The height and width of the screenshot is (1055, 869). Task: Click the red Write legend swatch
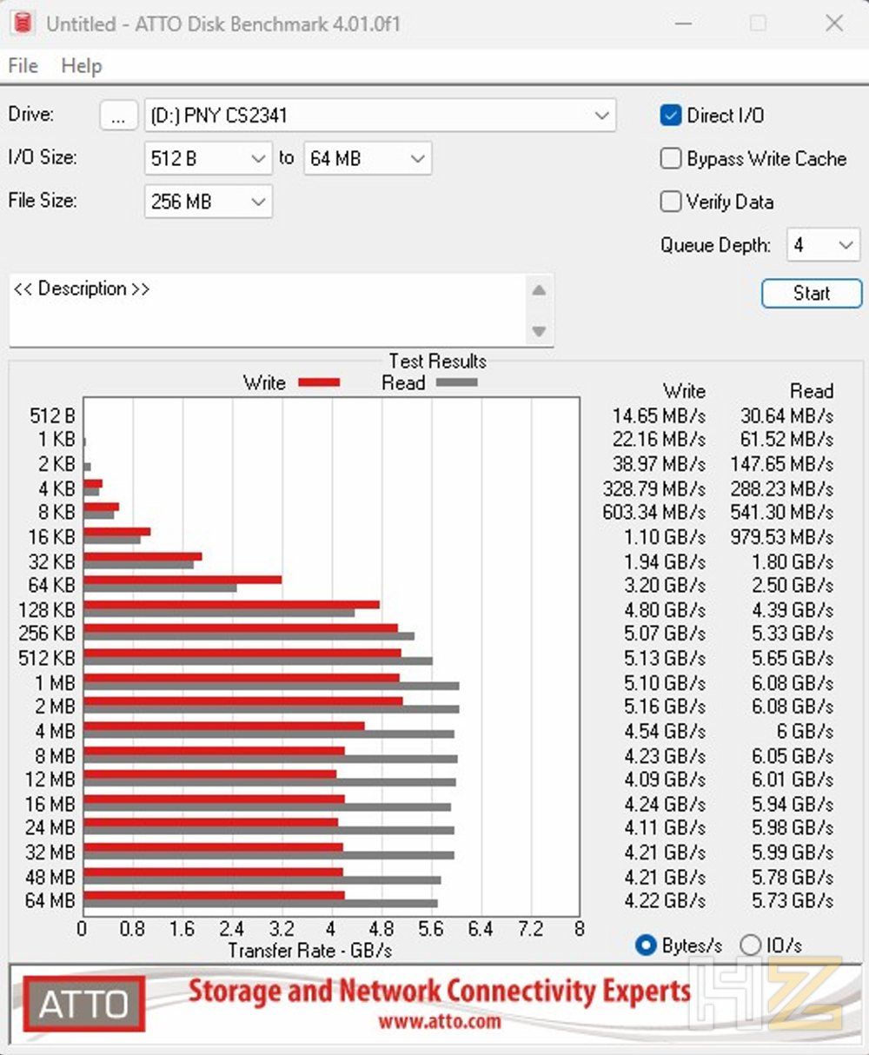click(319, 383)
